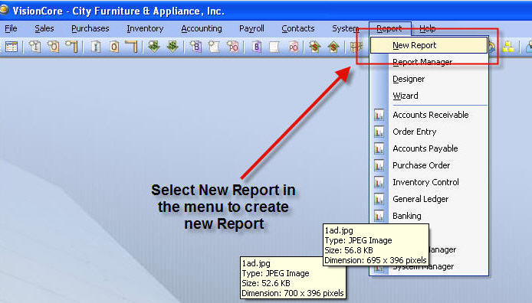
Task: Click the new purple 'B' document icon with sparkle
Action: 195,47
